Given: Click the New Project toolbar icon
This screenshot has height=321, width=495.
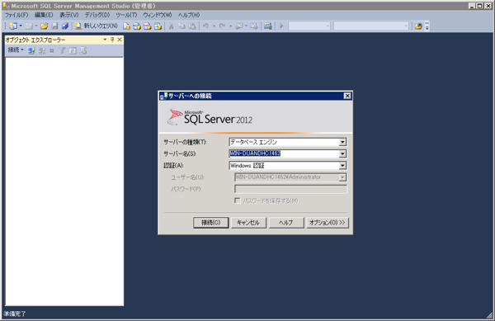Looking at the screenshot, I should pos(13,26).
